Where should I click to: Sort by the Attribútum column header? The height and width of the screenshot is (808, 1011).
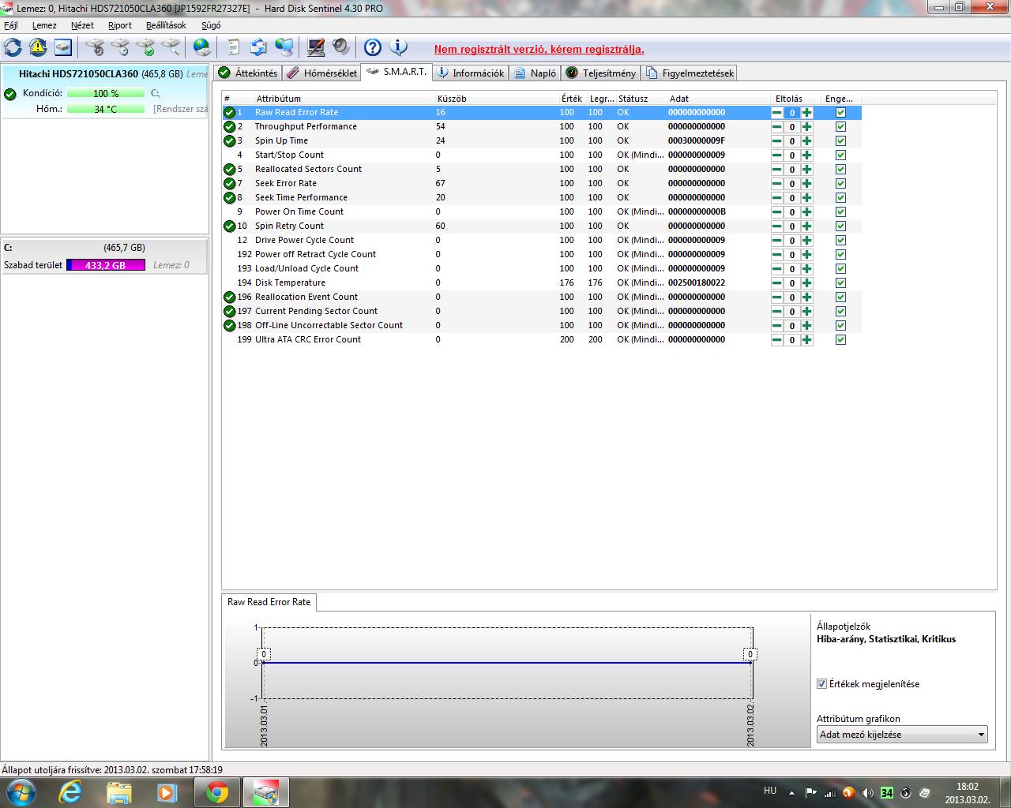pos(343,99)
